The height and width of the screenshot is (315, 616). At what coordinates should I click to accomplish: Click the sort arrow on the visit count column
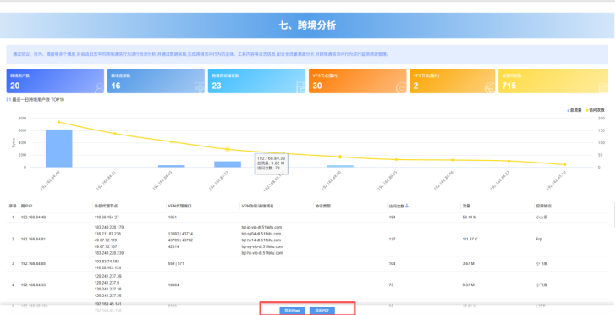407,206
